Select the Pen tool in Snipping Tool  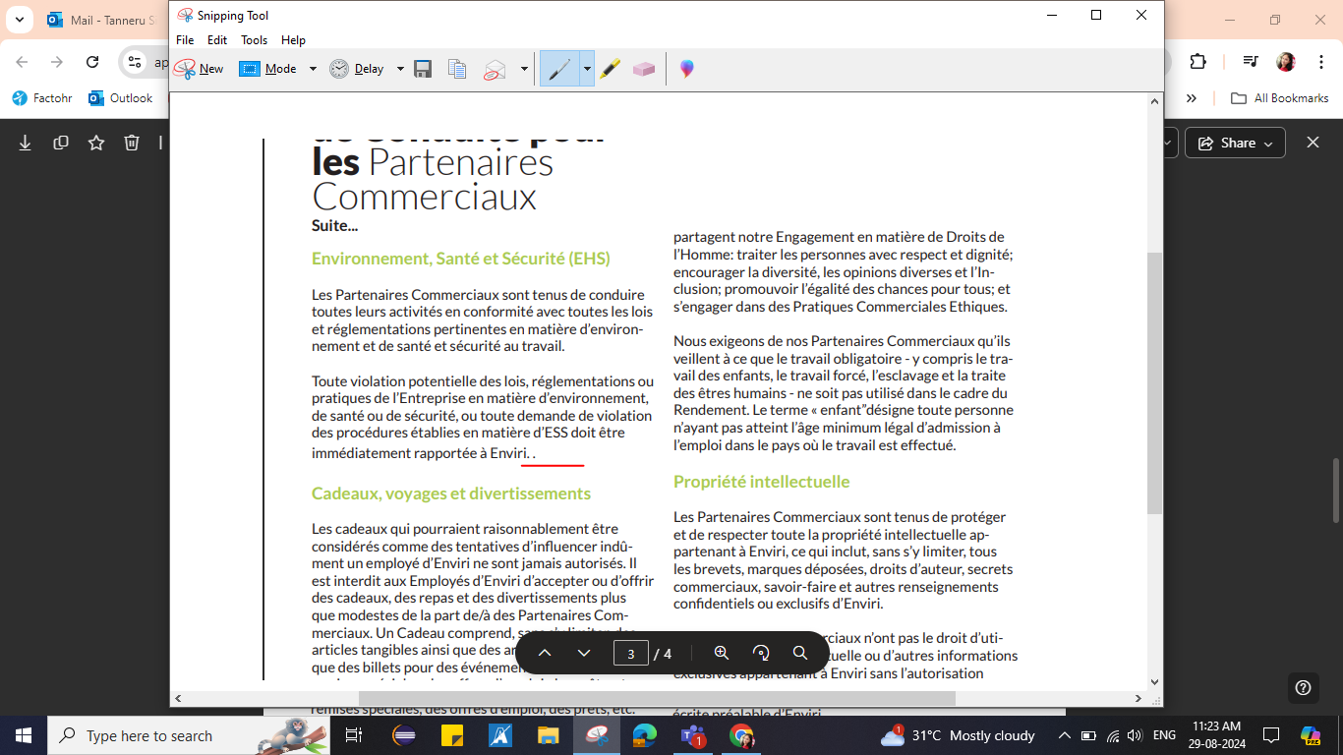click(x=559, y=69)
